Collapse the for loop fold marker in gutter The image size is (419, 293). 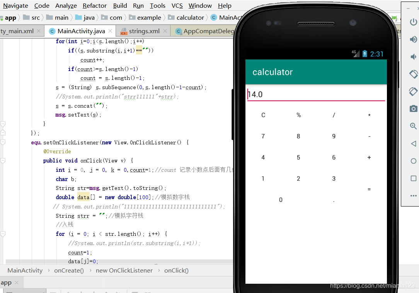click(3, 234)
